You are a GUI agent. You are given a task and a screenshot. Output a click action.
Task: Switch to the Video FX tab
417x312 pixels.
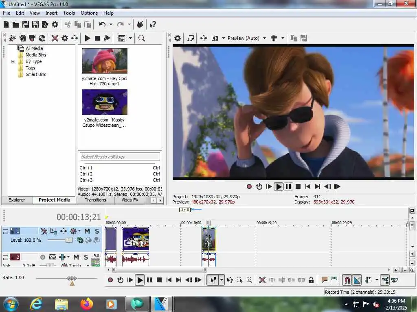click(130, 200)
